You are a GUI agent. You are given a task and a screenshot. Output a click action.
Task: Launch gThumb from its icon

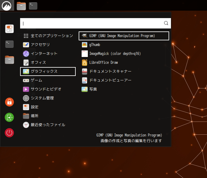point(85,45)
